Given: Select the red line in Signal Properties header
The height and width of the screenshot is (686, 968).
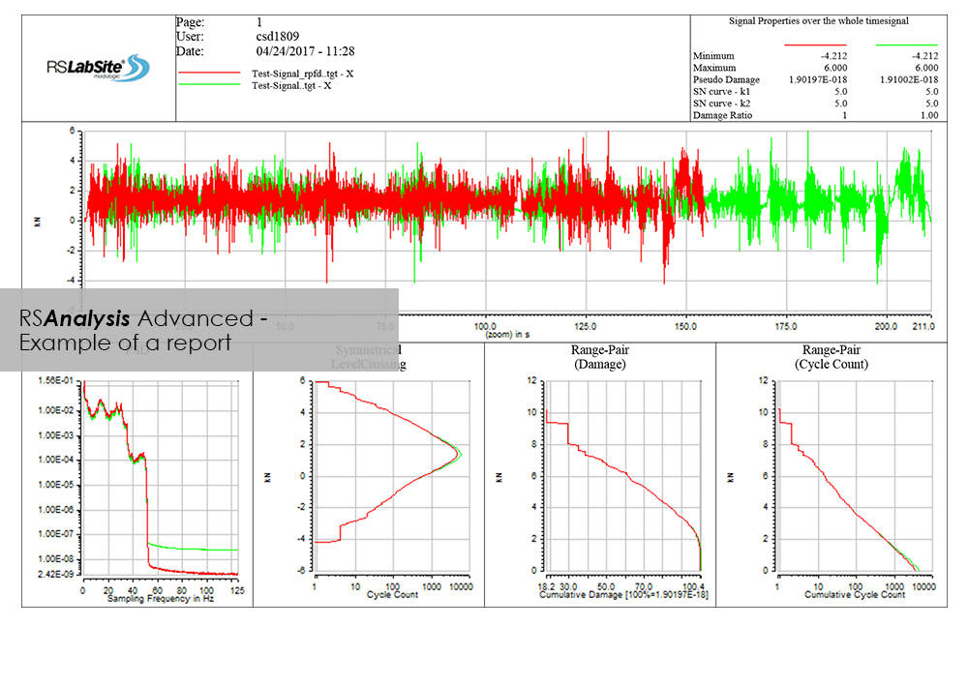Looking at the screenshot, I should (x=817, y=45).
